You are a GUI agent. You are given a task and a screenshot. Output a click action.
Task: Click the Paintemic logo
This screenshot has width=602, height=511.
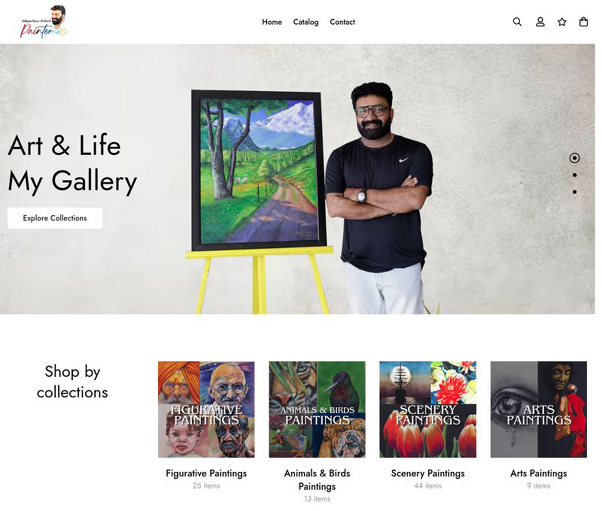(44, 23)
